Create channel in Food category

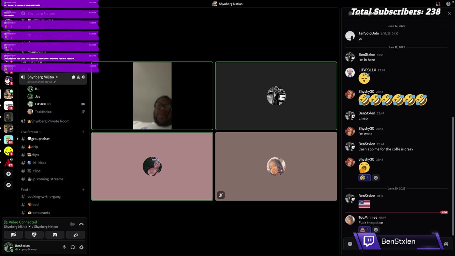(x=83, y=190)
